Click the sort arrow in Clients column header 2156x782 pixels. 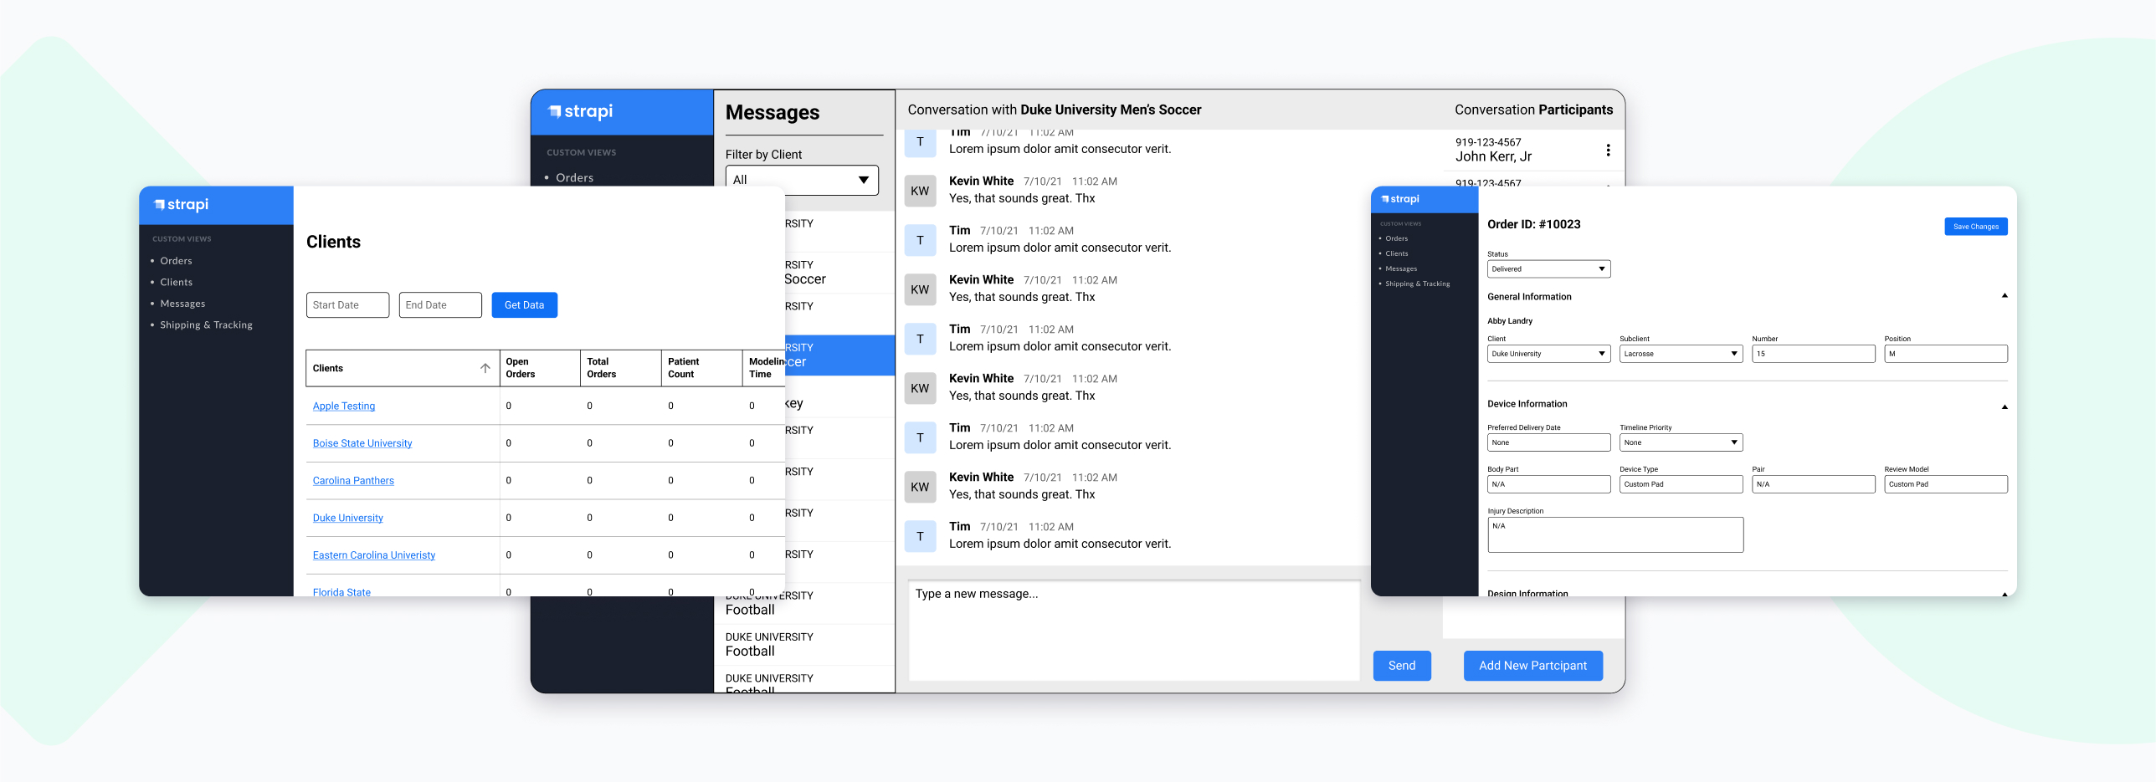(485, 368)
